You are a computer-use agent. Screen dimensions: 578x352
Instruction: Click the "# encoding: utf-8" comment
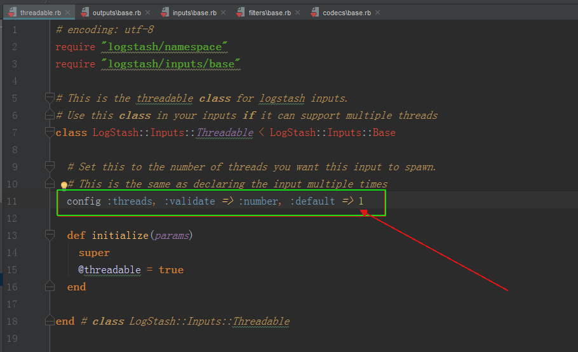(105, 30)
